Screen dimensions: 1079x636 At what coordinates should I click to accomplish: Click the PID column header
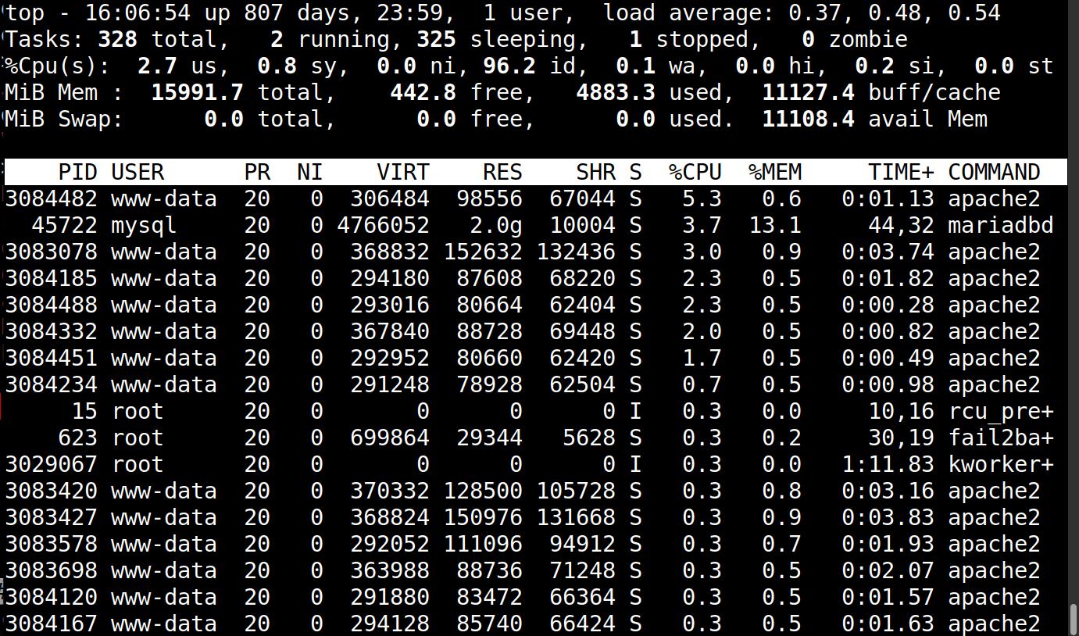point(77,172)
